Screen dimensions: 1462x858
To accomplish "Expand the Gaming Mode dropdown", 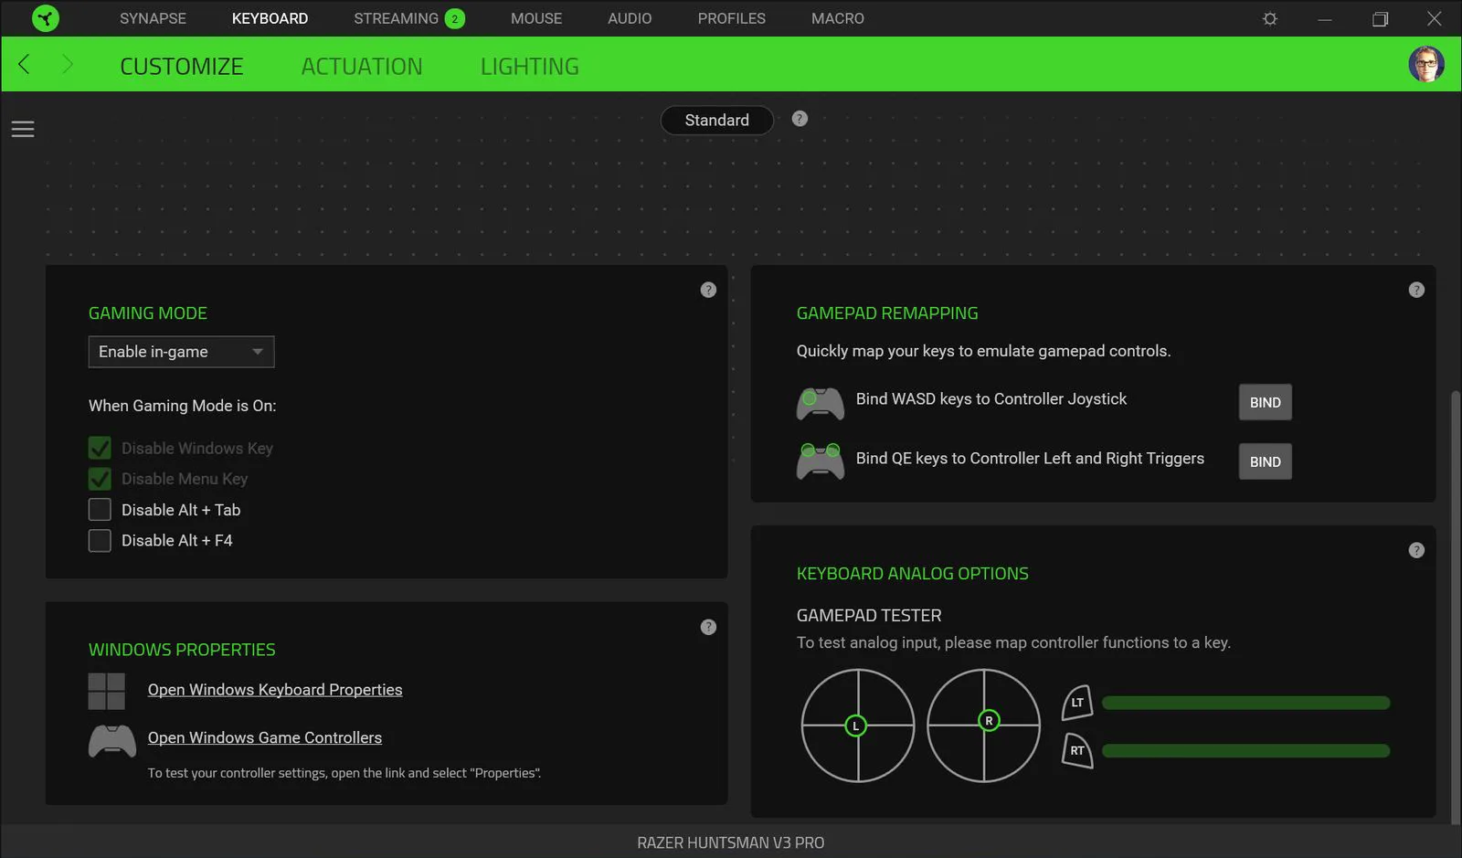I will 181,352.
